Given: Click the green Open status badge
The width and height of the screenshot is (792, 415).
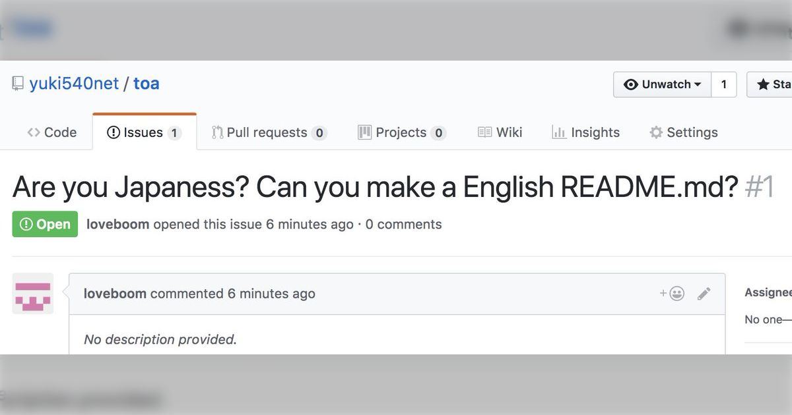Looking at the screenshot, I should [x=45, y=224].
